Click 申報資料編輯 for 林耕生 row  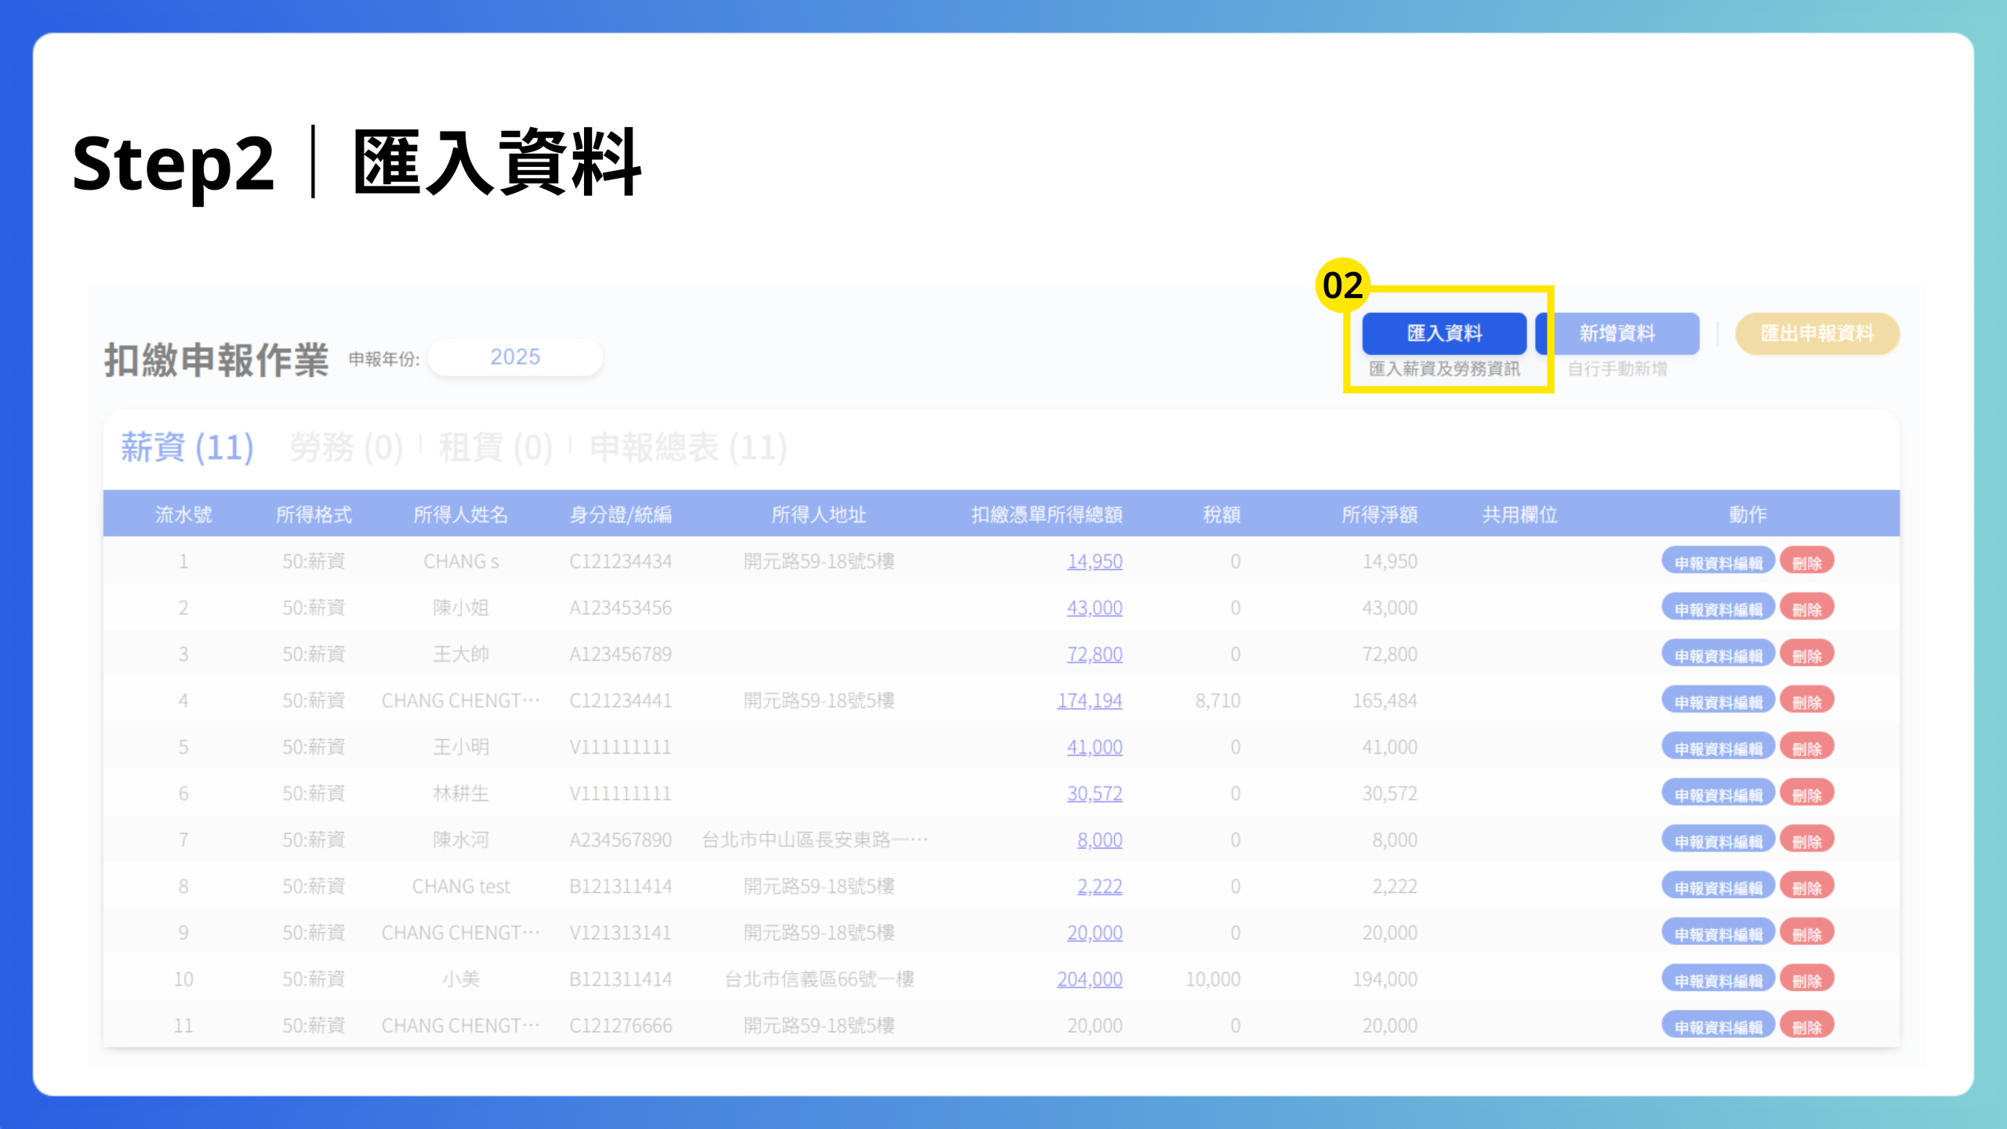click(x=1718, y=794)
